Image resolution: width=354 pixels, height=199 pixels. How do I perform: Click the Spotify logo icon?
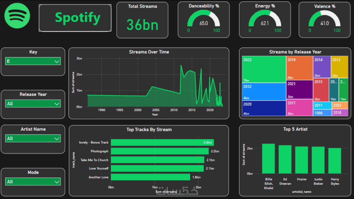click(17, 16)
